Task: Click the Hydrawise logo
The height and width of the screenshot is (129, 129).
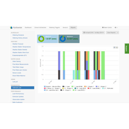Action: click(16, 27)
